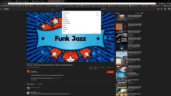171x96 pixels.
Task: Open Coffee Music Unwind Cafe thumbnail
Action: (122, 47)
